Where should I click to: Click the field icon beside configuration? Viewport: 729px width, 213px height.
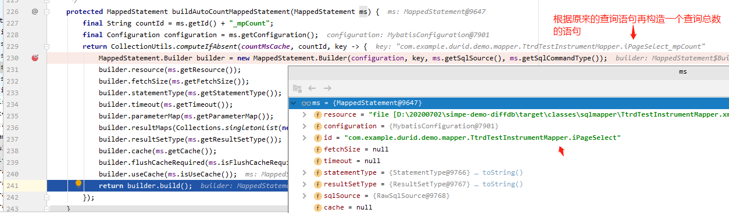317,126
